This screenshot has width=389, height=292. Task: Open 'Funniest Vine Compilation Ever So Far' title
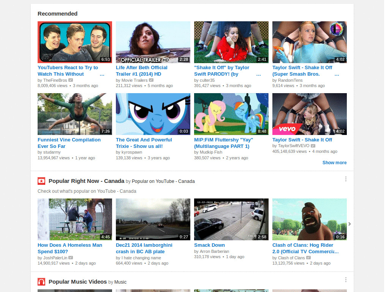[x=69, y=143]
